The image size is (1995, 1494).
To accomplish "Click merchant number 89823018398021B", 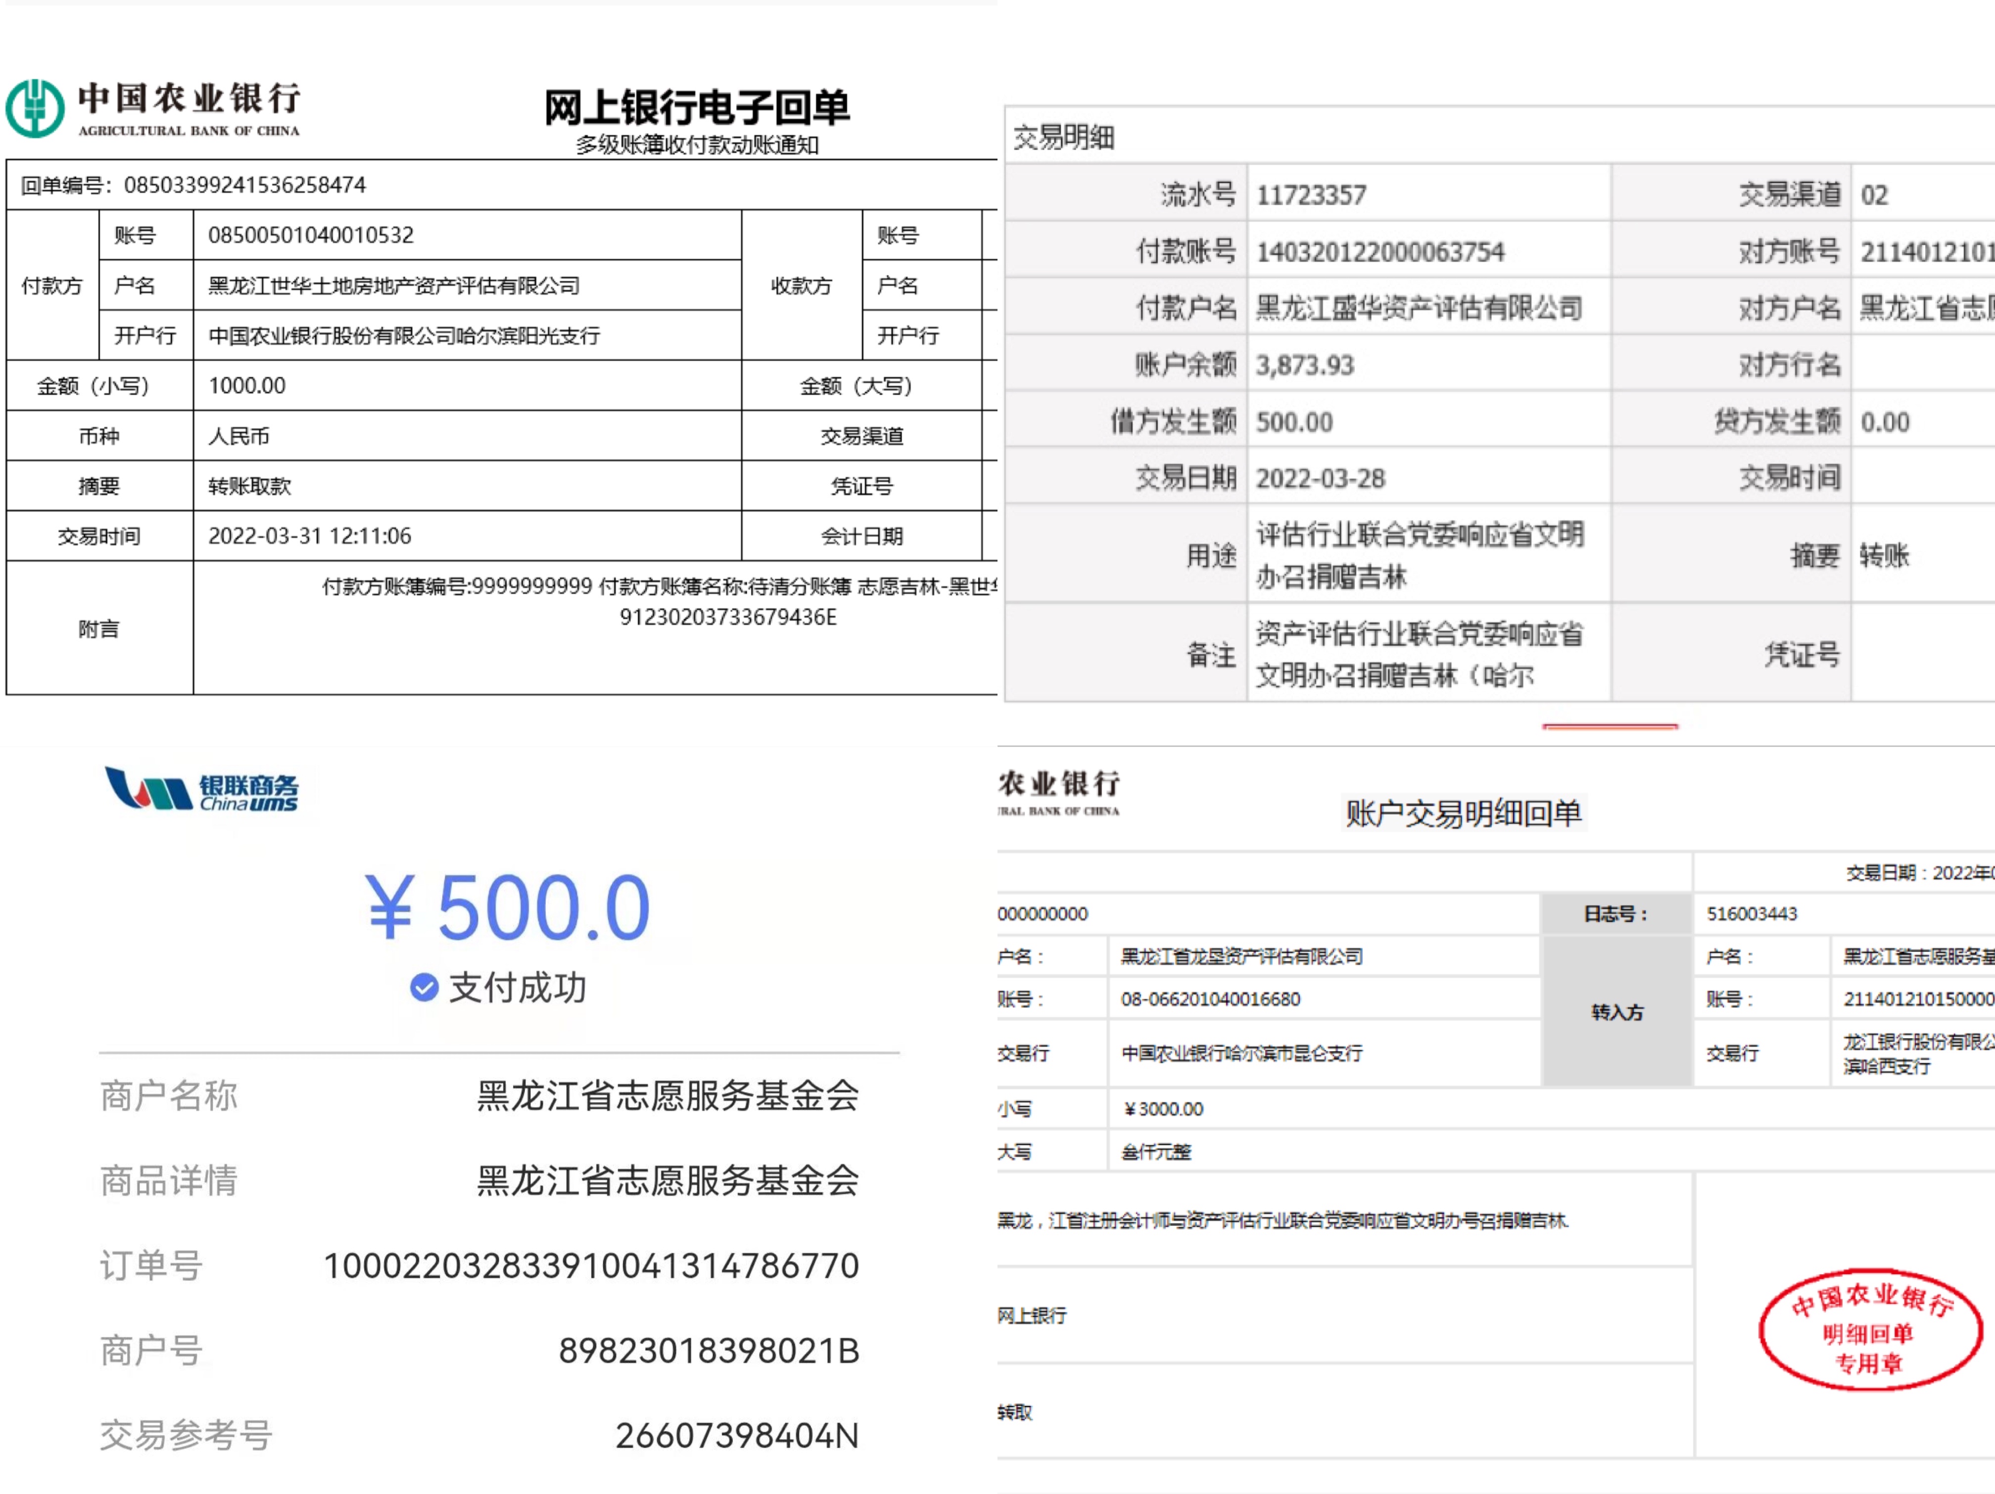I will tap(709, 1350).
